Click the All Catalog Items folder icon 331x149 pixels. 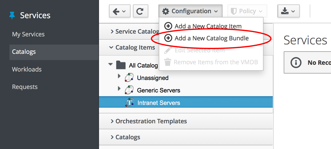[121, 65]
